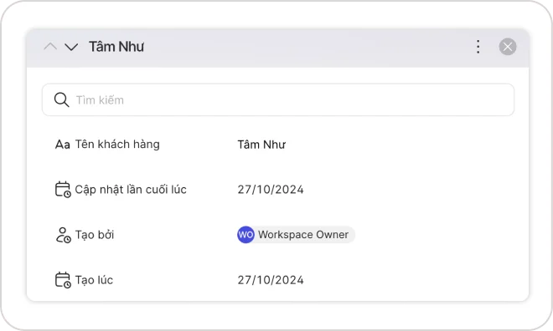Viewport: 553px width, 331px height.
Task: Select the Tên khách hàng field label
Action: (x=117, y=145)
